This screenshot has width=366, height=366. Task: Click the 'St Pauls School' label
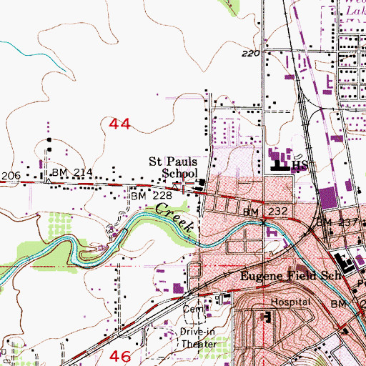click(x=174, y=167)
